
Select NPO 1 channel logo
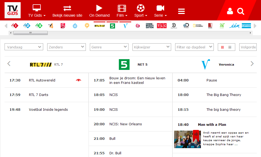pos(15,26)
